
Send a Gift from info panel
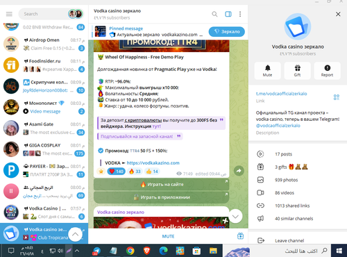[x=297, y=71]
